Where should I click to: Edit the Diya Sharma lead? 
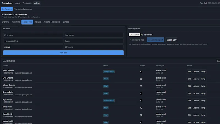tap(189, 79)
